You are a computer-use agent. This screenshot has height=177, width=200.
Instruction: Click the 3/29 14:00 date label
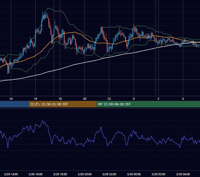[11, 174]
